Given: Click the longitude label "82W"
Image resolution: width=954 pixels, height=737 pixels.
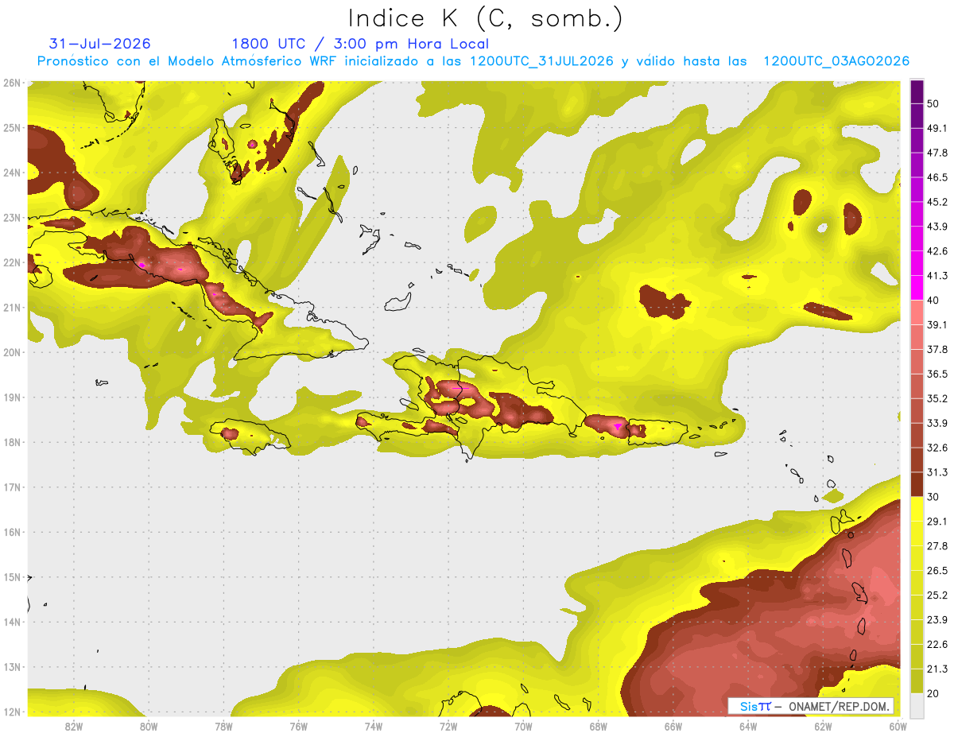Looking at the screenshot, I should point(74,727).
